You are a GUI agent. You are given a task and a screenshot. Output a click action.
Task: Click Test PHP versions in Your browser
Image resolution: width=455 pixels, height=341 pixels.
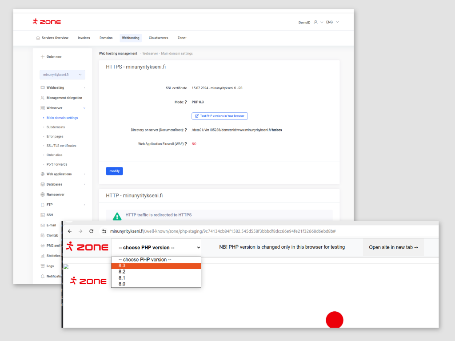[x=220, y=116]
